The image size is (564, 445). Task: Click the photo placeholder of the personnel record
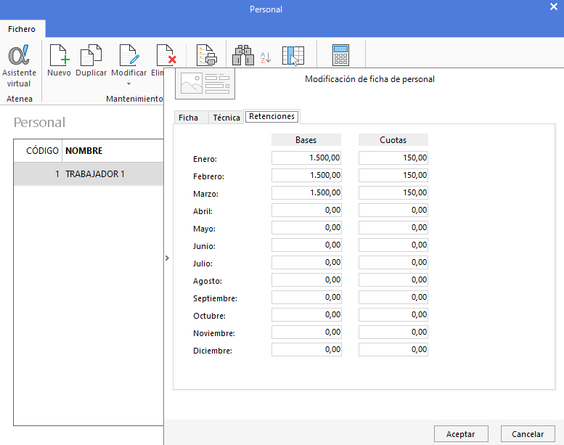pos(205,83)
